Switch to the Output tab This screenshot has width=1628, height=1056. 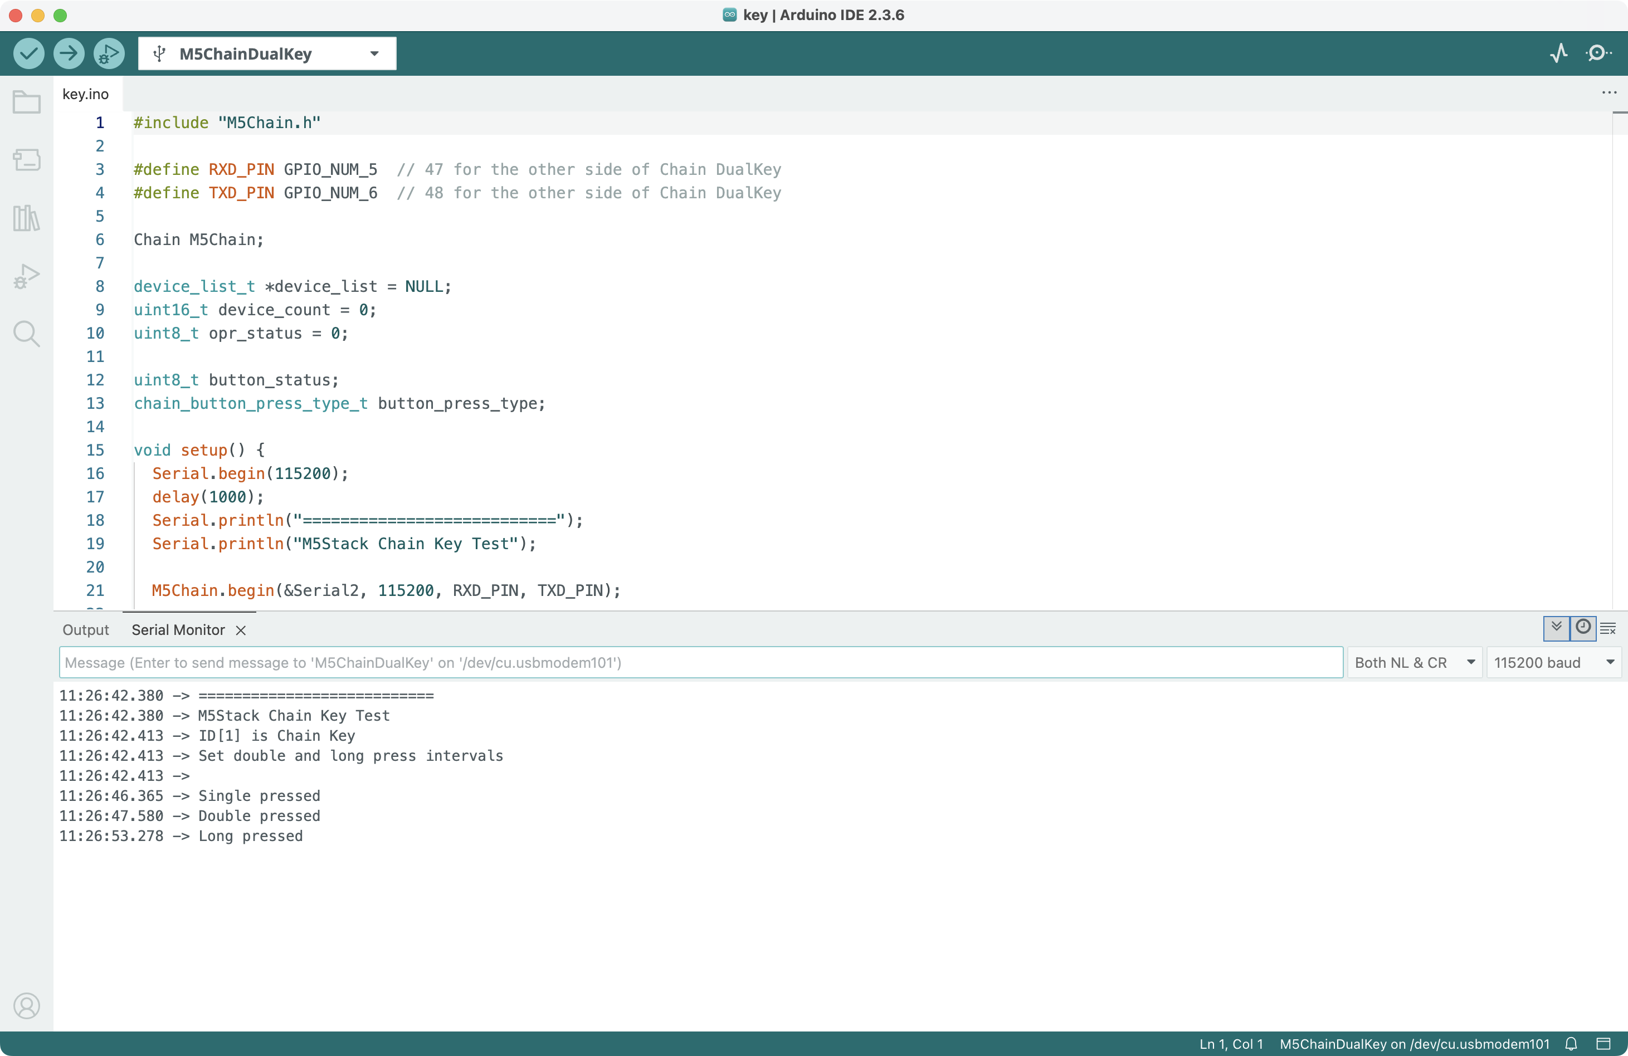point(85,630)
